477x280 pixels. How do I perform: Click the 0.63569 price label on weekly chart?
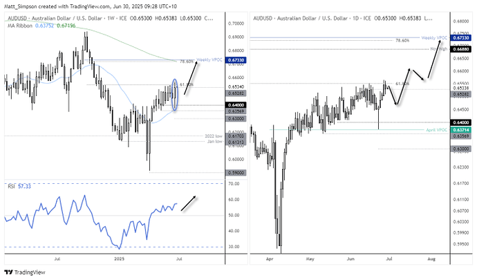pyautogui.click(x=236, y=111)
